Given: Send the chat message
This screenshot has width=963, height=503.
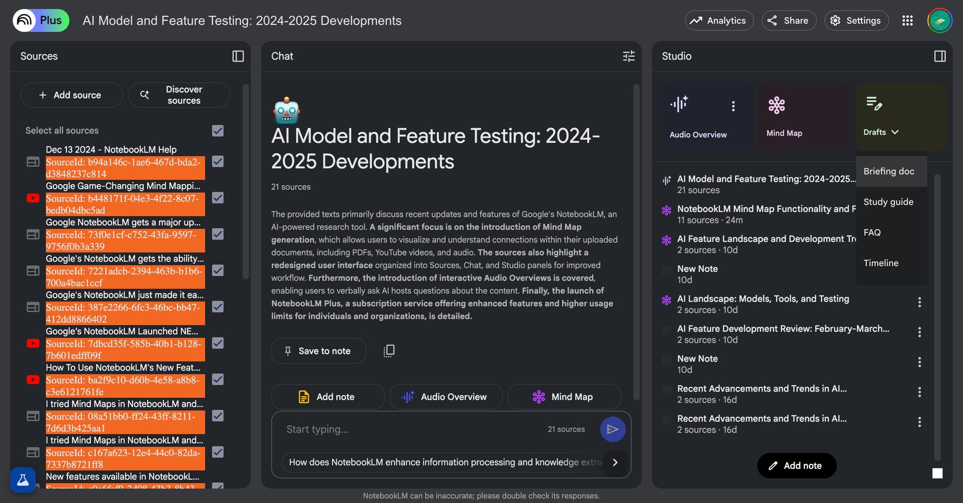Looking at the screenshot, I should click(x=612, y=429).
